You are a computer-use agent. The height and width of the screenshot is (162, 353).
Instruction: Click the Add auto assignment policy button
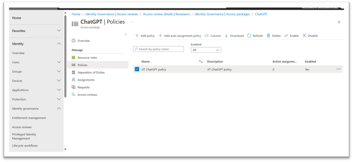click(x=180, y=36)
